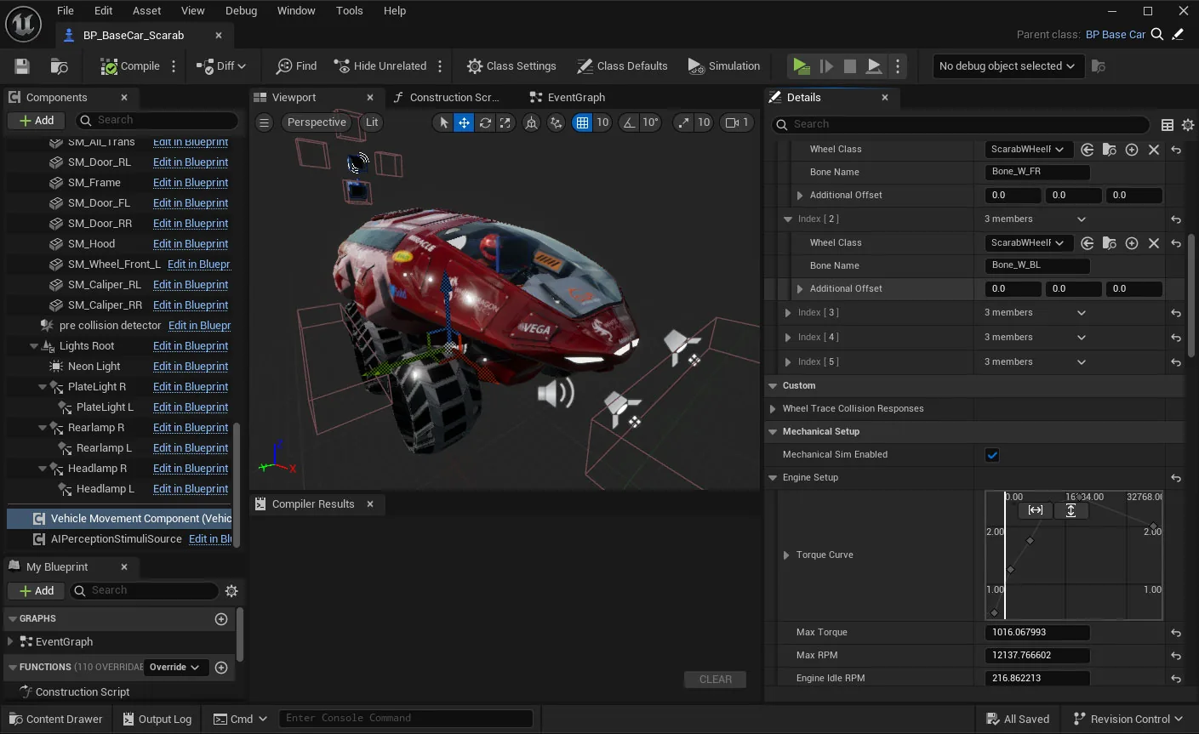Image resolution: width=1199 pixels, height=734 pixels.
Task: Fit torque curve horizontally
Action: coord(1036,510)
